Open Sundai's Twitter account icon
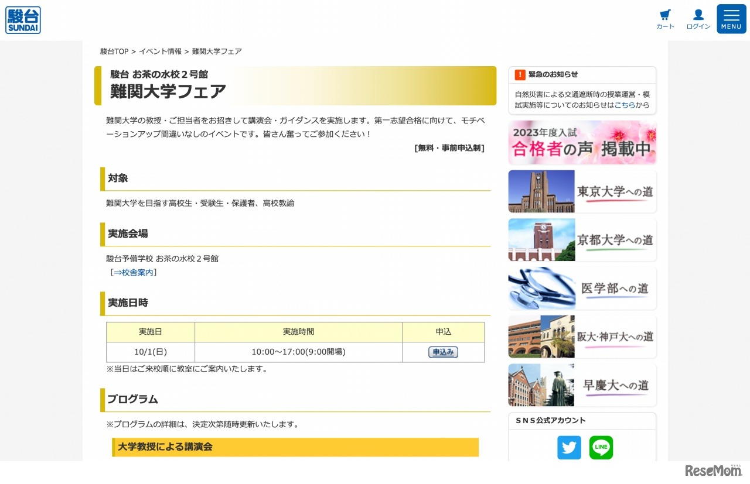 pos(569,447)
